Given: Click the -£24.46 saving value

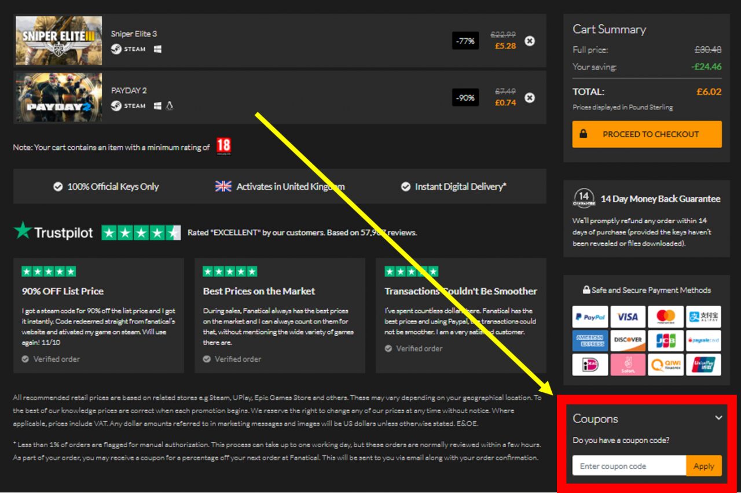Looking at the screenshot, I should (706, 67).
